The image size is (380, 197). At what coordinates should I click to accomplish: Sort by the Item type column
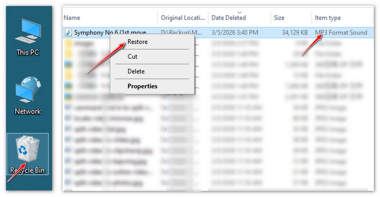pos(328,18)
